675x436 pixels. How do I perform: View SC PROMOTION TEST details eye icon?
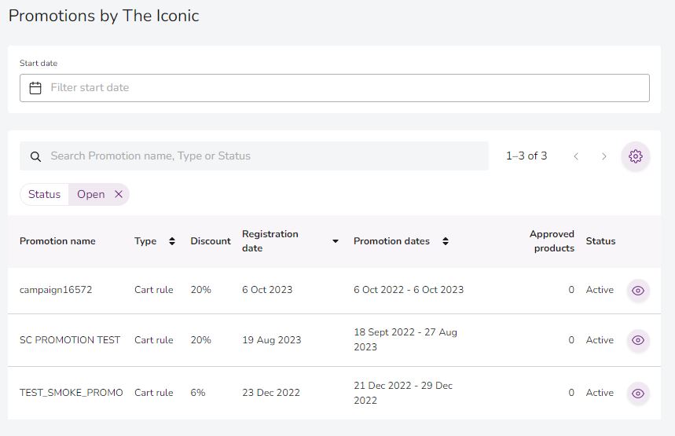pos(638,340)
